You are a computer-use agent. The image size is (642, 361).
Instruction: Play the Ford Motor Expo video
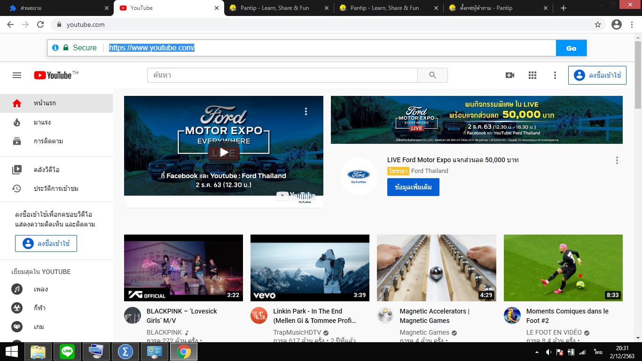(x=224, y=152)
